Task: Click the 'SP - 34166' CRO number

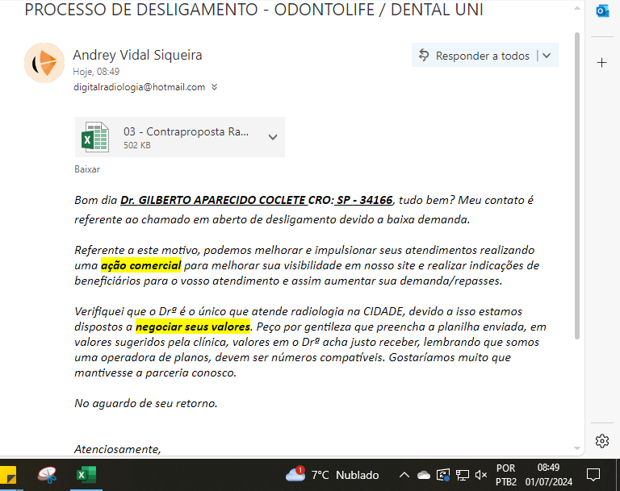Action: (365, 200)
